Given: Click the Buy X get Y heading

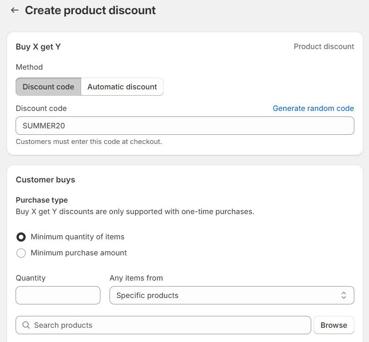Looking at the screenshot, I should point(38,47).
